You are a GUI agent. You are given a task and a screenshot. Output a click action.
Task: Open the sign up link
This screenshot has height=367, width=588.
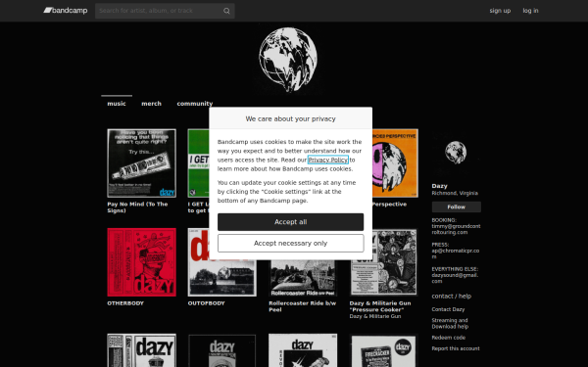tap(500, 11)
